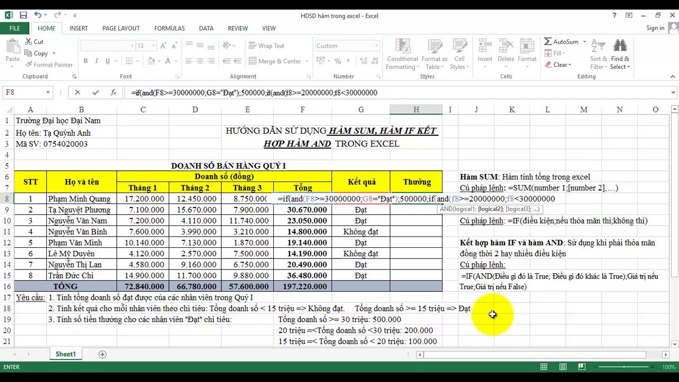Viewport: 679px width, 382px height.
Task: Open the font size dropdown showing 13
Action: [153, 46]
